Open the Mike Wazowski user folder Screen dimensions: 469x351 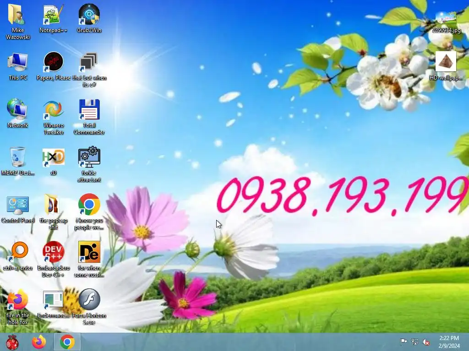18,21
